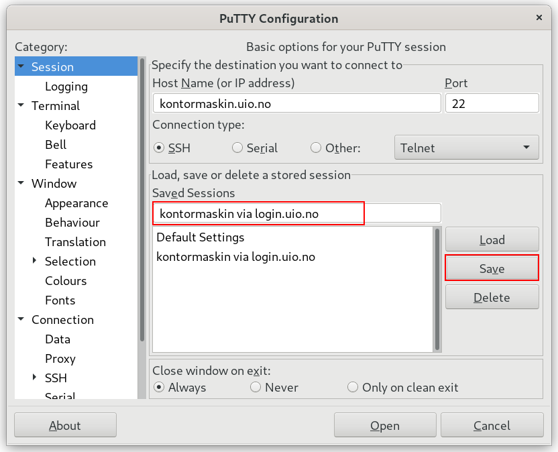Viewport: 558px width, 452px height.
Task: Choose Never for close window on exit
Action: pyautogui.click(x=256, y=387)
